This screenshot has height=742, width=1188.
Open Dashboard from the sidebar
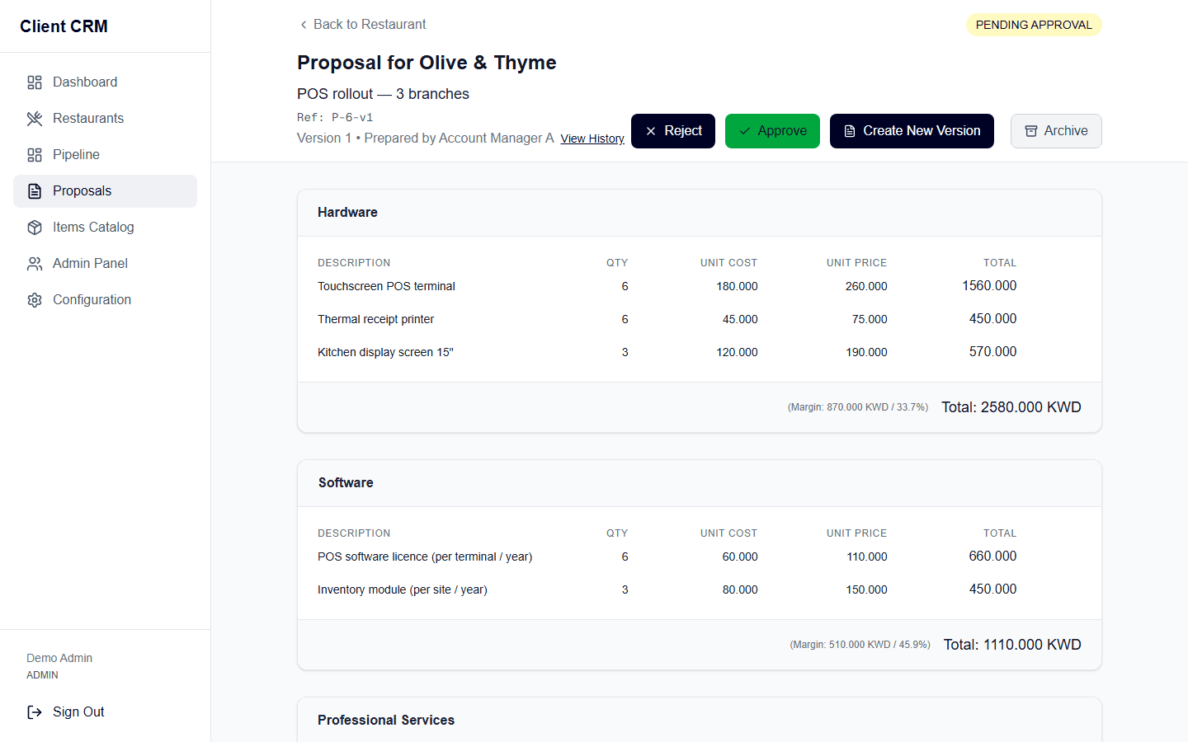pos(105,82)
